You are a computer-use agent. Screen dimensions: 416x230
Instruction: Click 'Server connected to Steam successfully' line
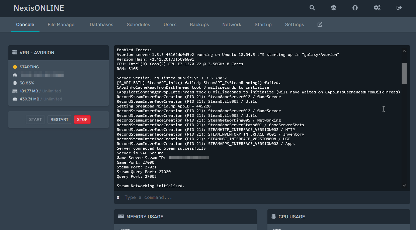161,148
